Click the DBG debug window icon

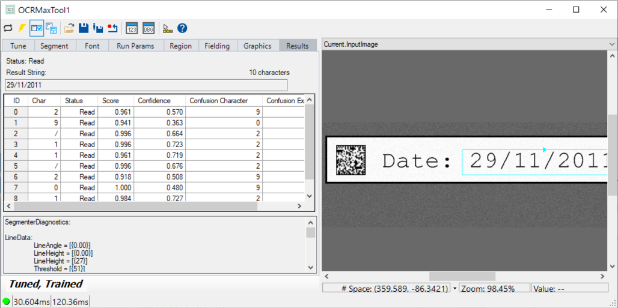click(x=148, y=28)
